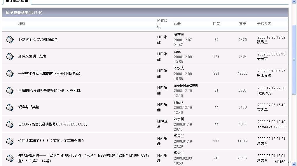This screenshot has width=297, height=166.
Task: Open last poster jazz6789 profile
Action: pyautogui.click(x=264, y=93)
